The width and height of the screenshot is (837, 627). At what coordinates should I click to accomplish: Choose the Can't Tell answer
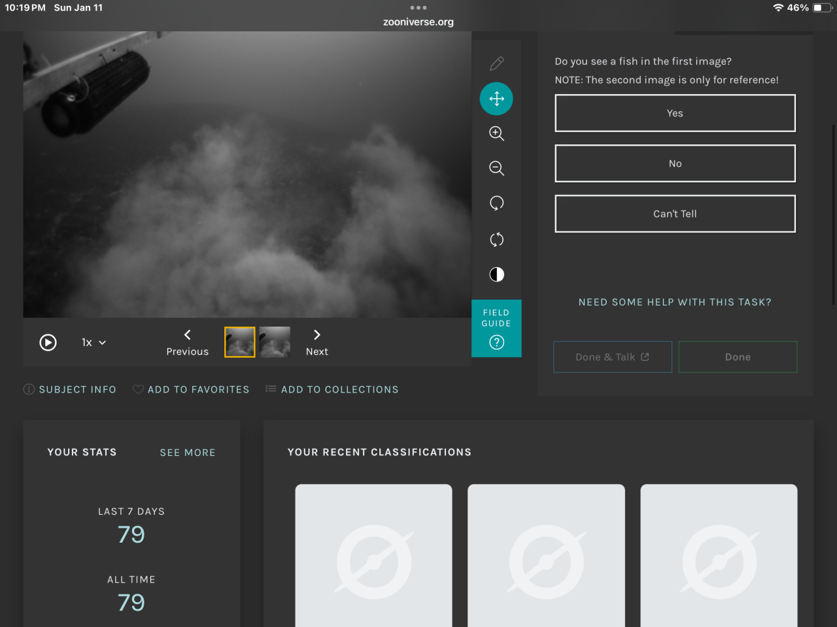[x=675, y=214]
